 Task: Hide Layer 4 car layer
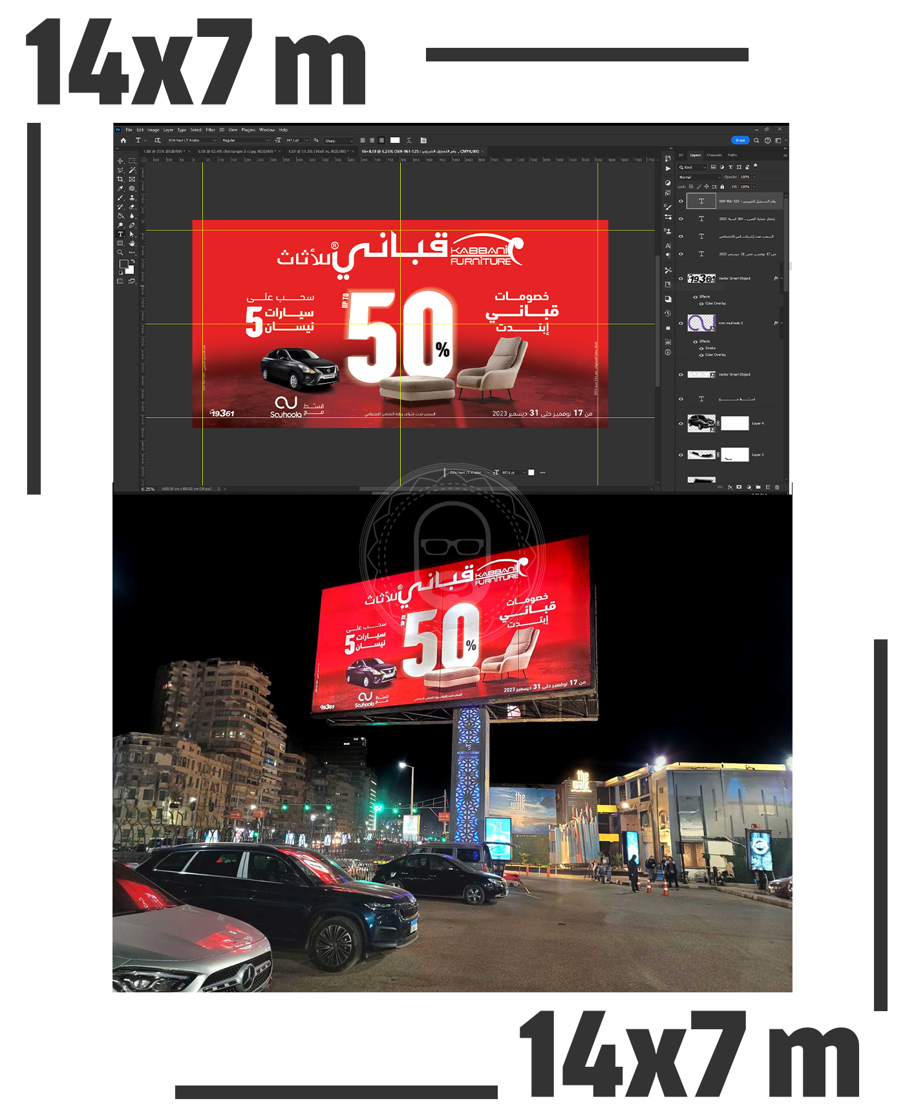681,423
